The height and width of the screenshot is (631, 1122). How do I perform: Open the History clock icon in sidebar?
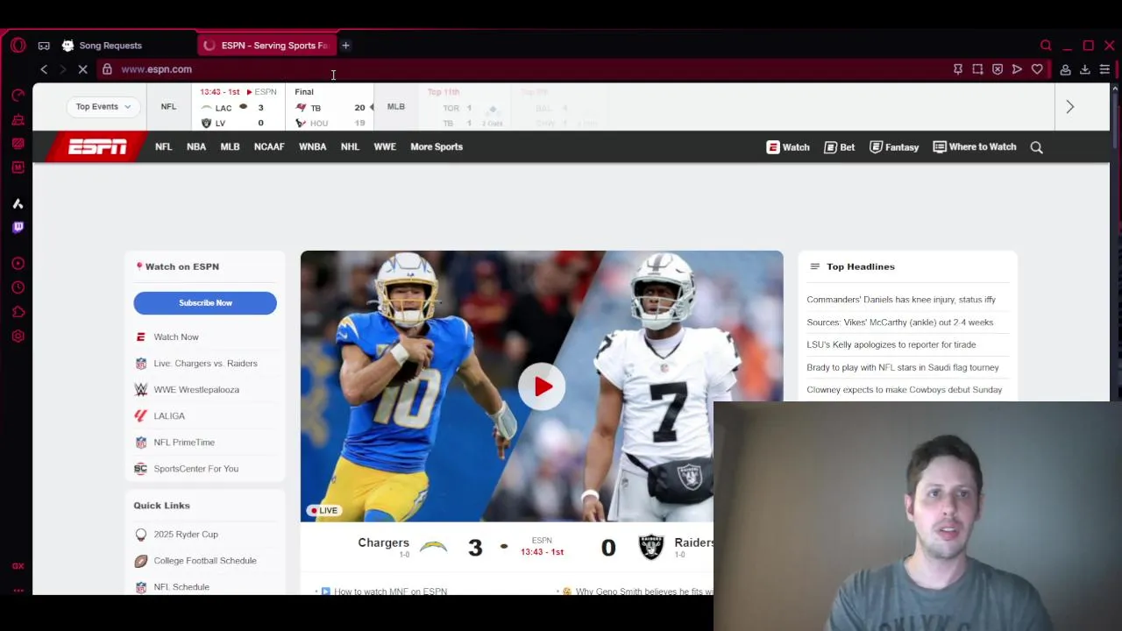(18, 287)
